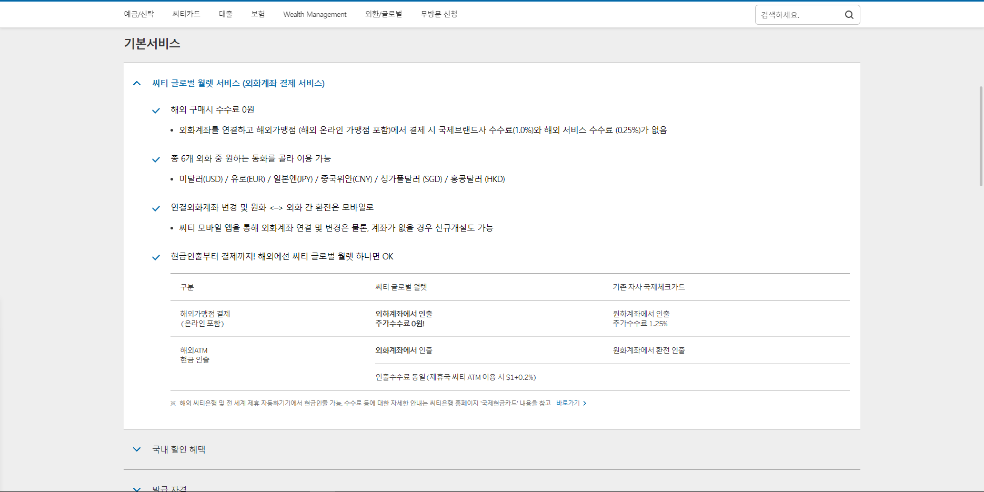984x492 pixels.
Task: Open the 예금/신탁 menu
Action: [x=139, y=14]
